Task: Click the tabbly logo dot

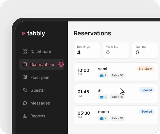Action: coord(23,33)
